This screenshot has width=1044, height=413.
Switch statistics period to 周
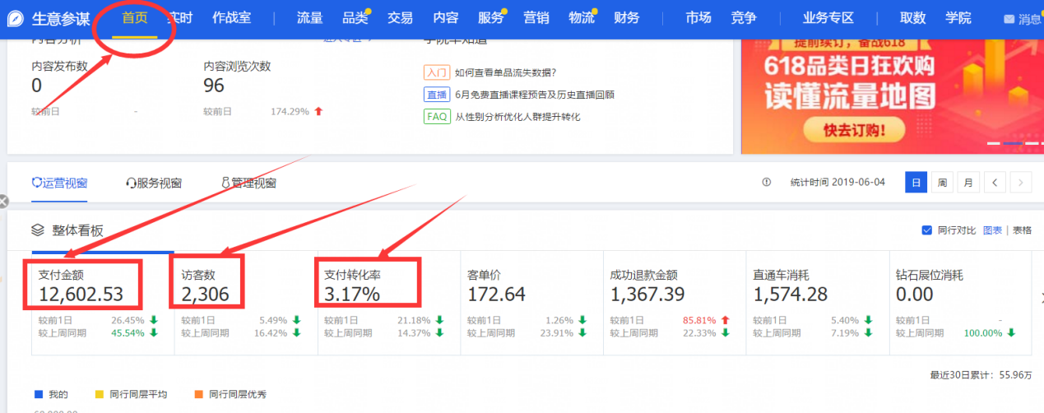(942, 182)
